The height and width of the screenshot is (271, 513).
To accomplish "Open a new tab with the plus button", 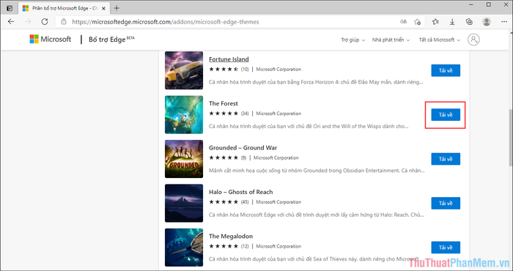I will click(x=117, y=8).
